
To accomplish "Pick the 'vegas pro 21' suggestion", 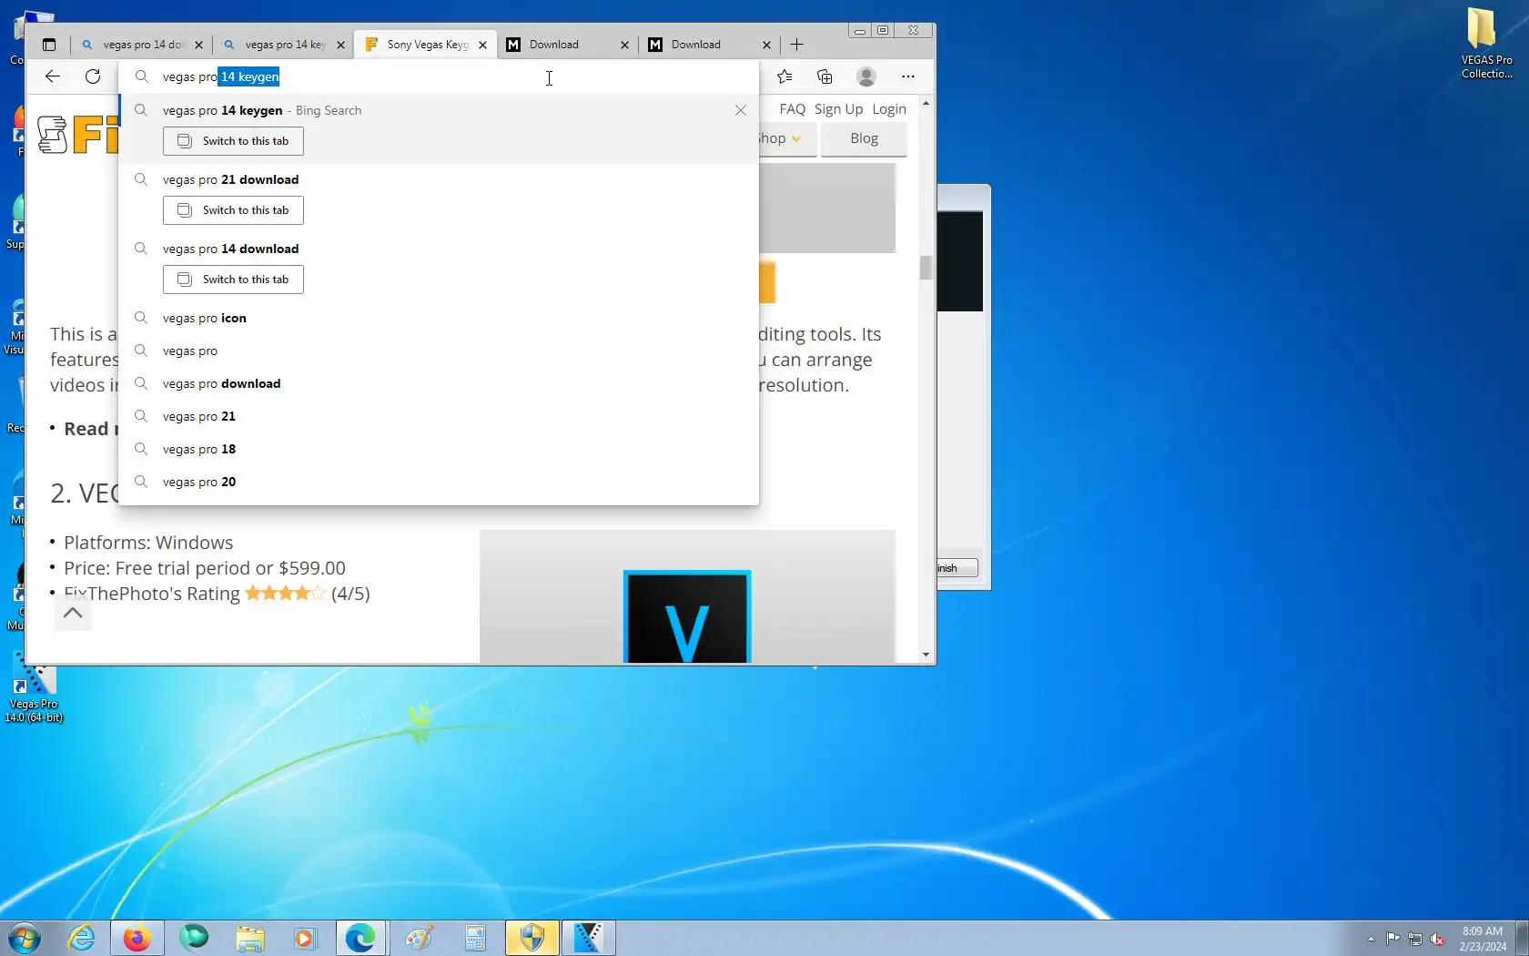I will (x=439, y=416).
